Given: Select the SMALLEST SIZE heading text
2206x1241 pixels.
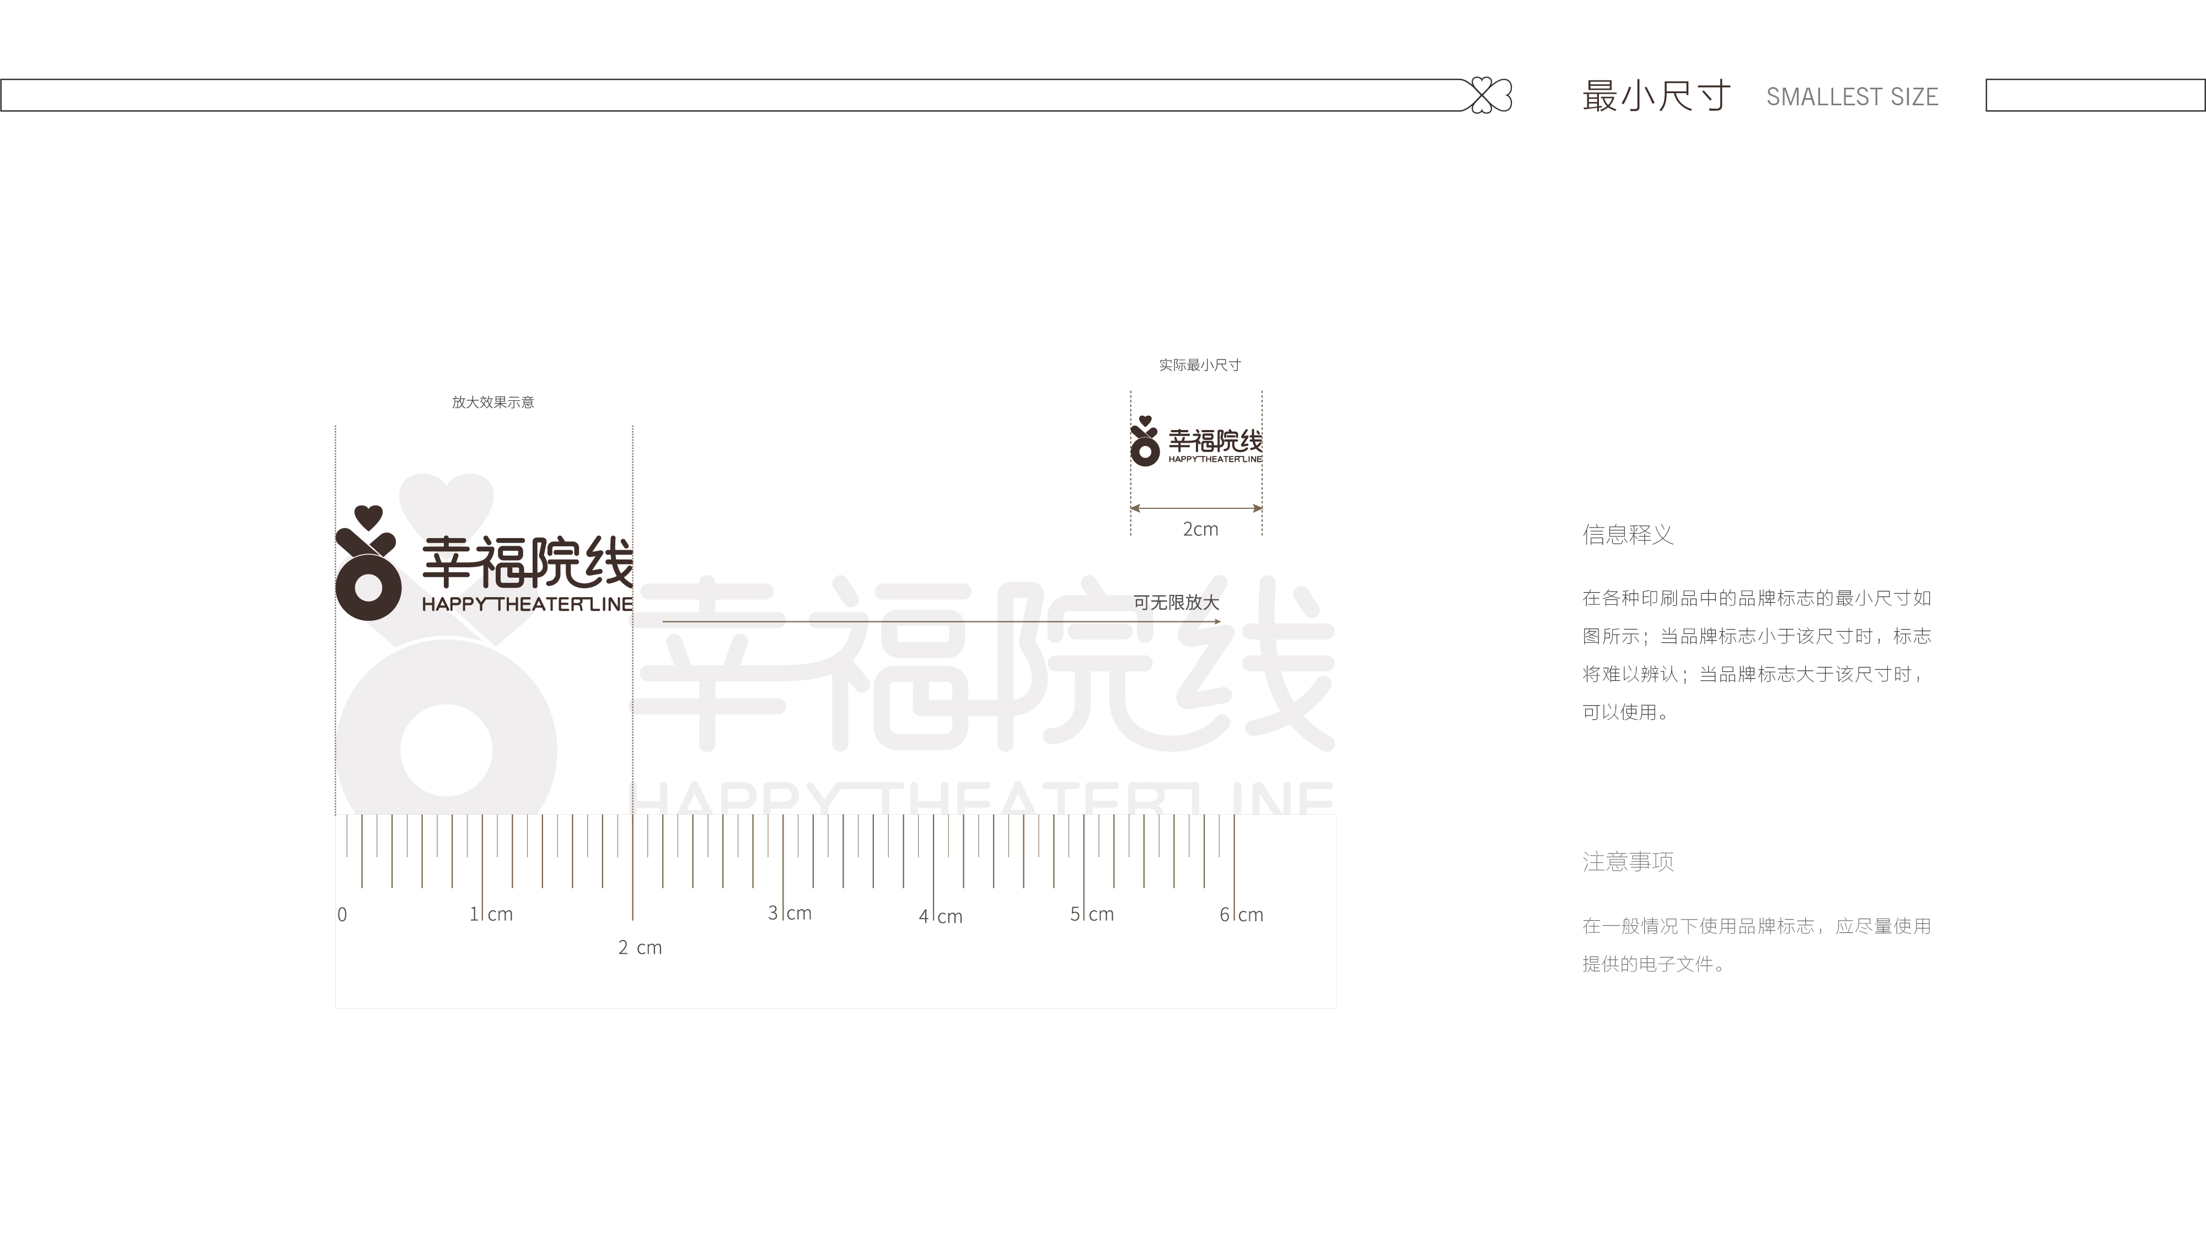Looking at the screenshot, I should [x=1851, y=97].
